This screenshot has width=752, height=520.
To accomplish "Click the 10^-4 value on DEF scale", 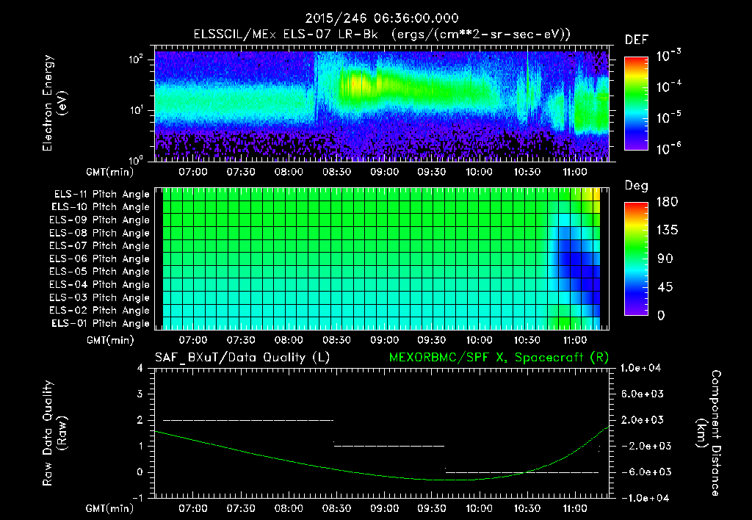I will coord(668,87).
